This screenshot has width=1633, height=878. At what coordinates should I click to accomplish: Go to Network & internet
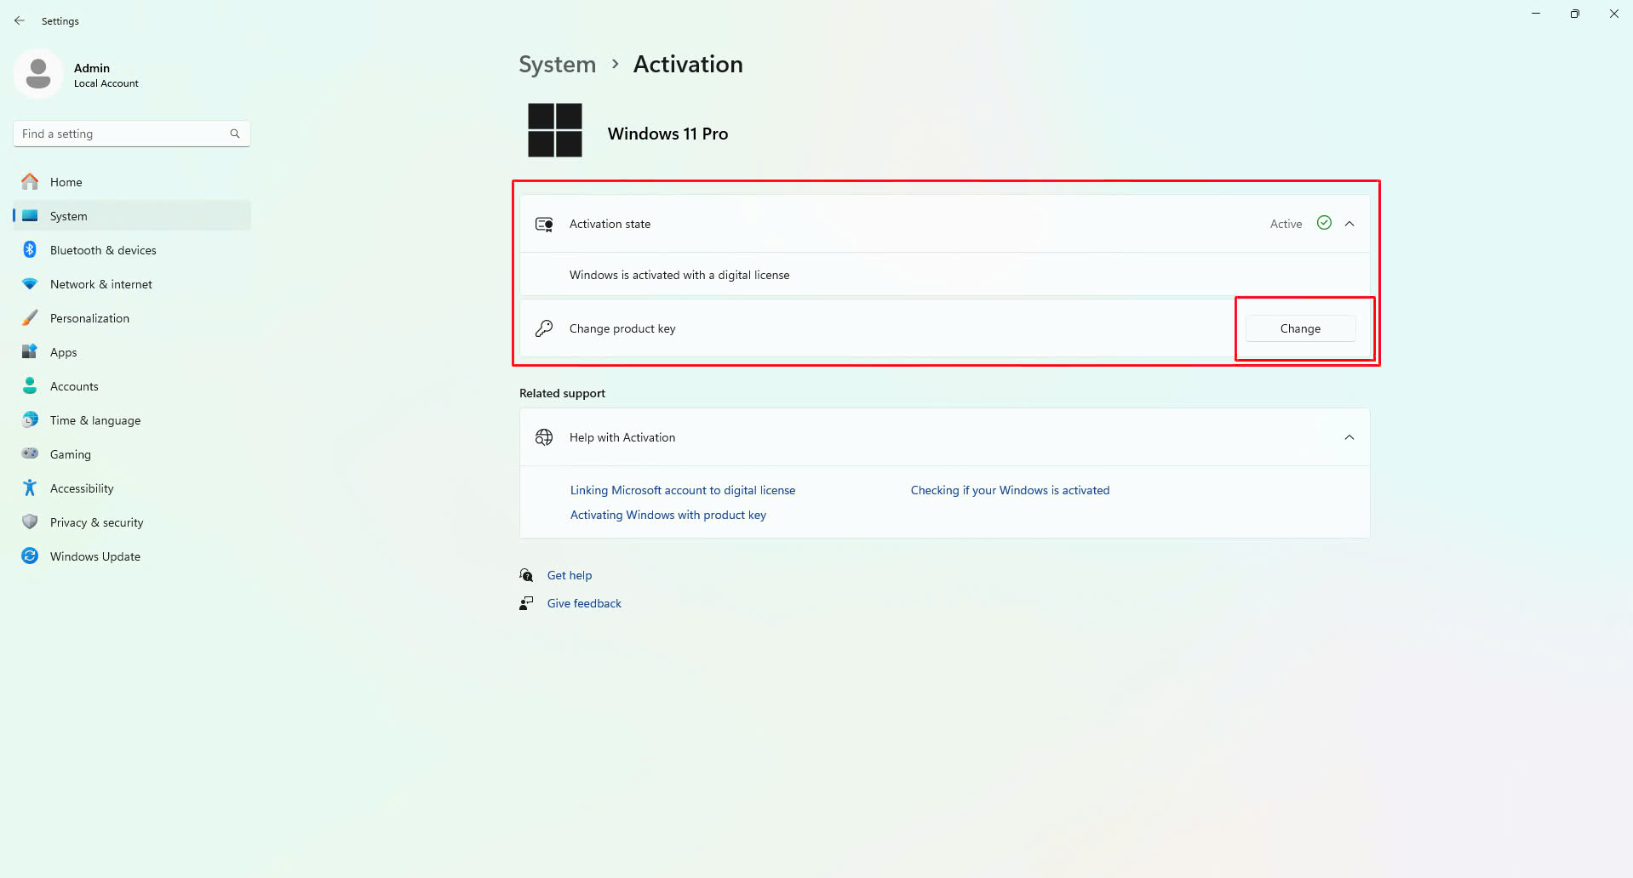point(132,284)
